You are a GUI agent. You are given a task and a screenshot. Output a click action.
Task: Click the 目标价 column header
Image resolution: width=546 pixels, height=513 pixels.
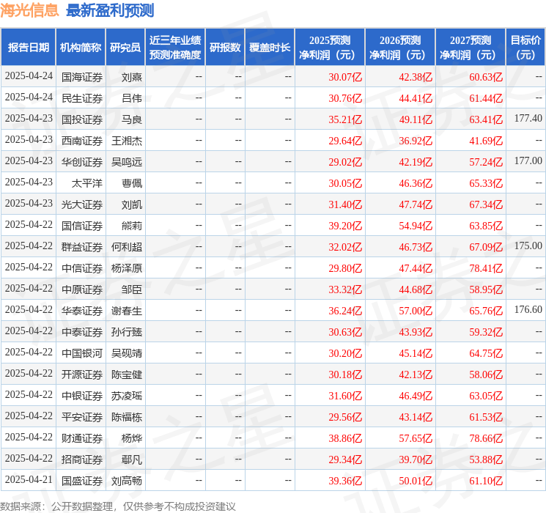click(x=525, y=48)
